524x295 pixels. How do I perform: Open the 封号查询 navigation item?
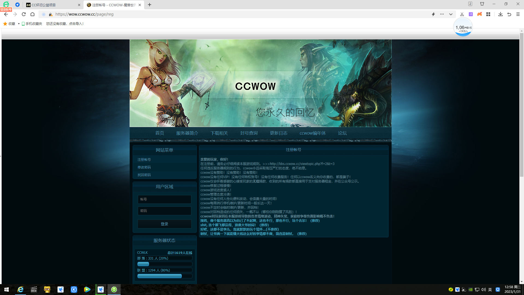pyautogui.click(x=249, y=133)
